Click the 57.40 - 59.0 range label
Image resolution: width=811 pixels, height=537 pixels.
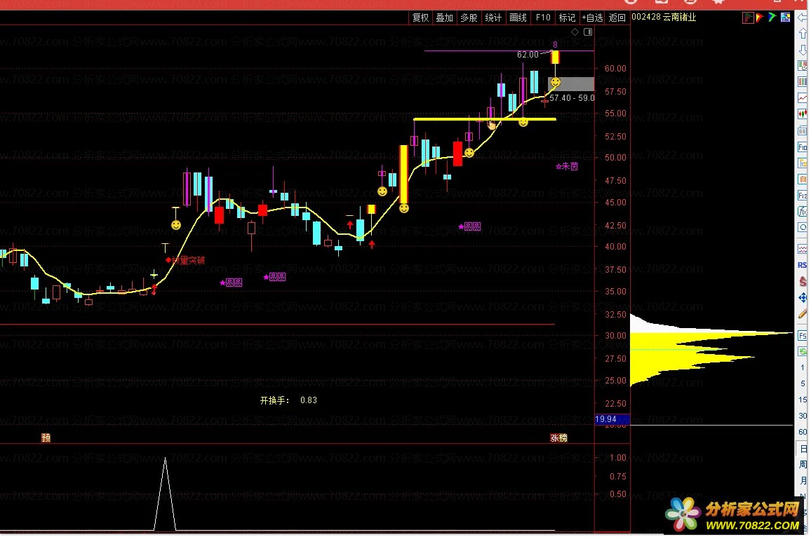[572, 97]
